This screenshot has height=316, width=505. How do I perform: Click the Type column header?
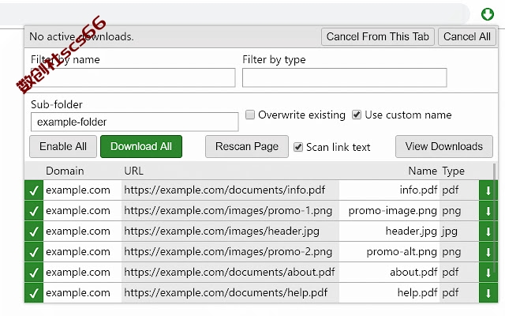tap(453, 171)
